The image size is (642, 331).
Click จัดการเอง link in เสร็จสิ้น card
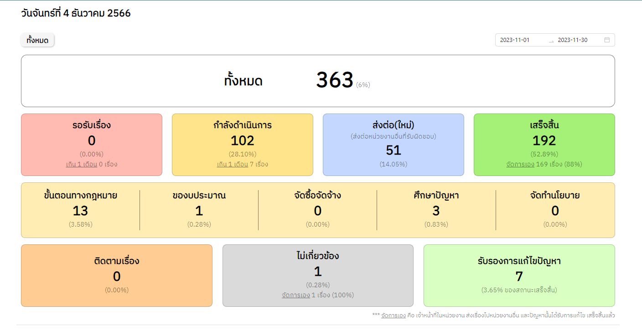[x=520, y=164]
